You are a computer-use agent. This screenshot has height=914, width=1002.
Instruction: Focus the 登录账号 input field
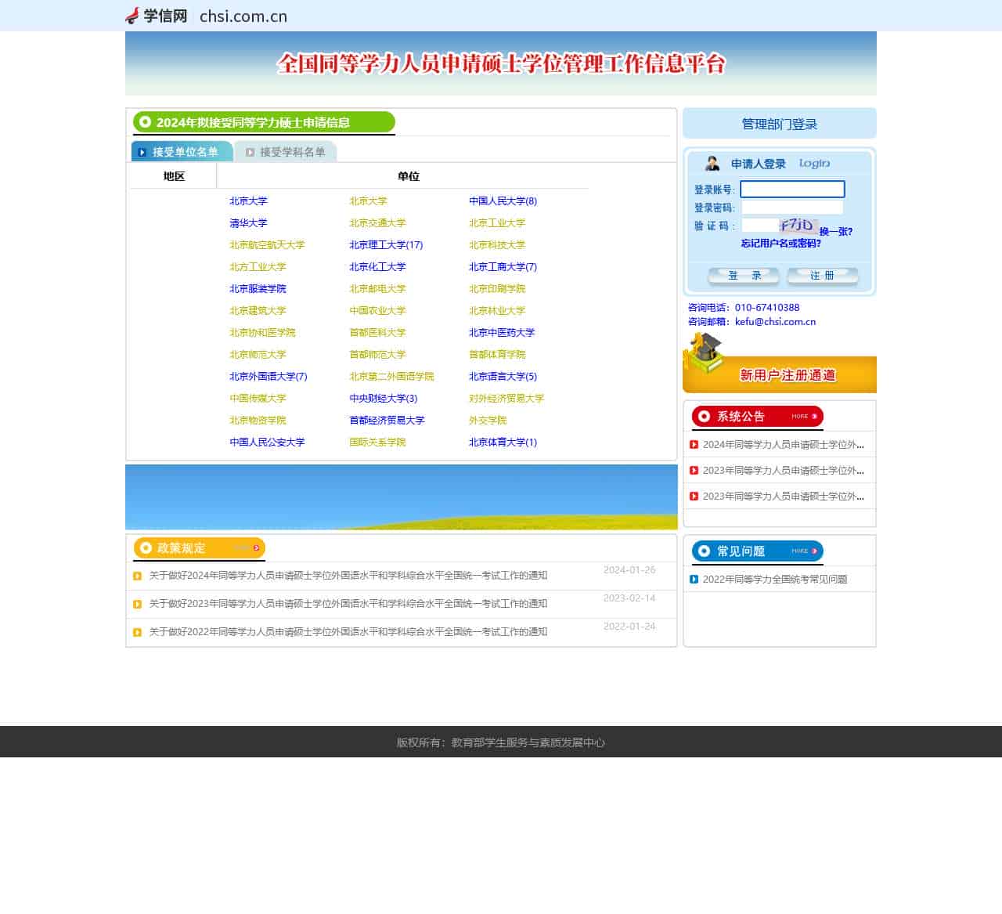pyautogui.click(x=792, y=189)
